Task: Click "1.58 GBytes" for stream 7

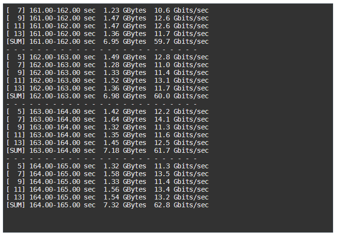Action: point(125,174)
